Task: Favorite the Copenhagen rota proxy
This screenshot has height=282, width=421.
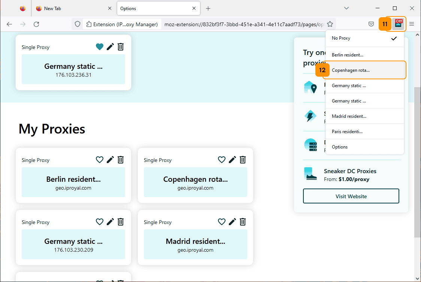Action: [221, 160]
